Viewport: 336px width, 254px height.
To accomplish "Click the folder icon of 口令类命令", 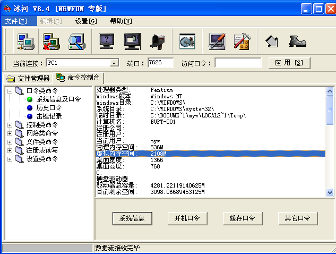I will (19, 91).
